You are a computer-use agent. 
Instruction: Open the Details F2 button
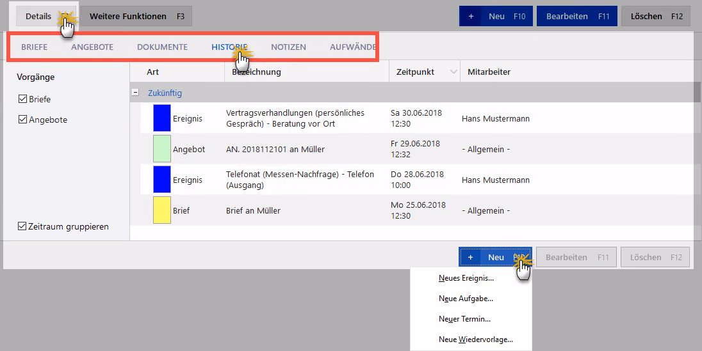tap(46, 16)
